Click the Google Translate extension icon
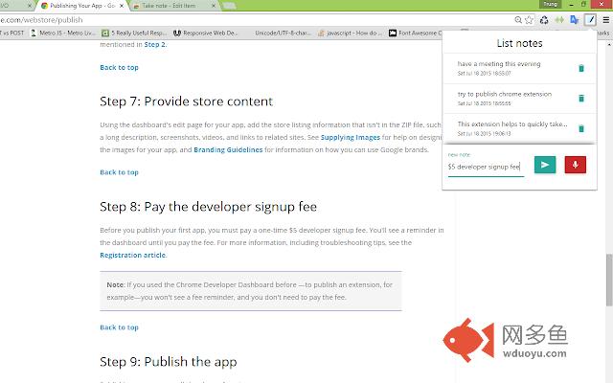 (575, 19)
